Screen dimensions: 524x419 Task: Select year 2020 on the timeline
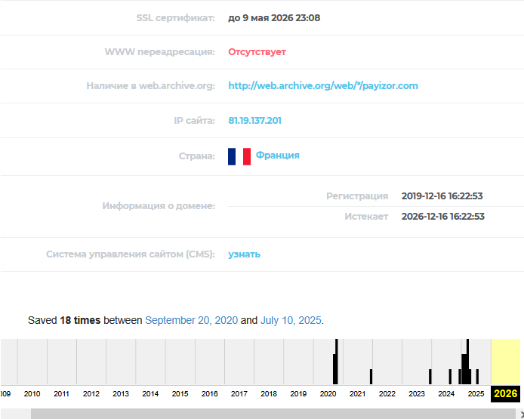(328, 393)
